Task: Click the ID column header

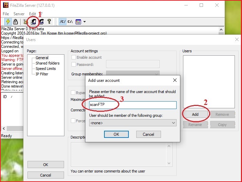Action: point(5,97)
